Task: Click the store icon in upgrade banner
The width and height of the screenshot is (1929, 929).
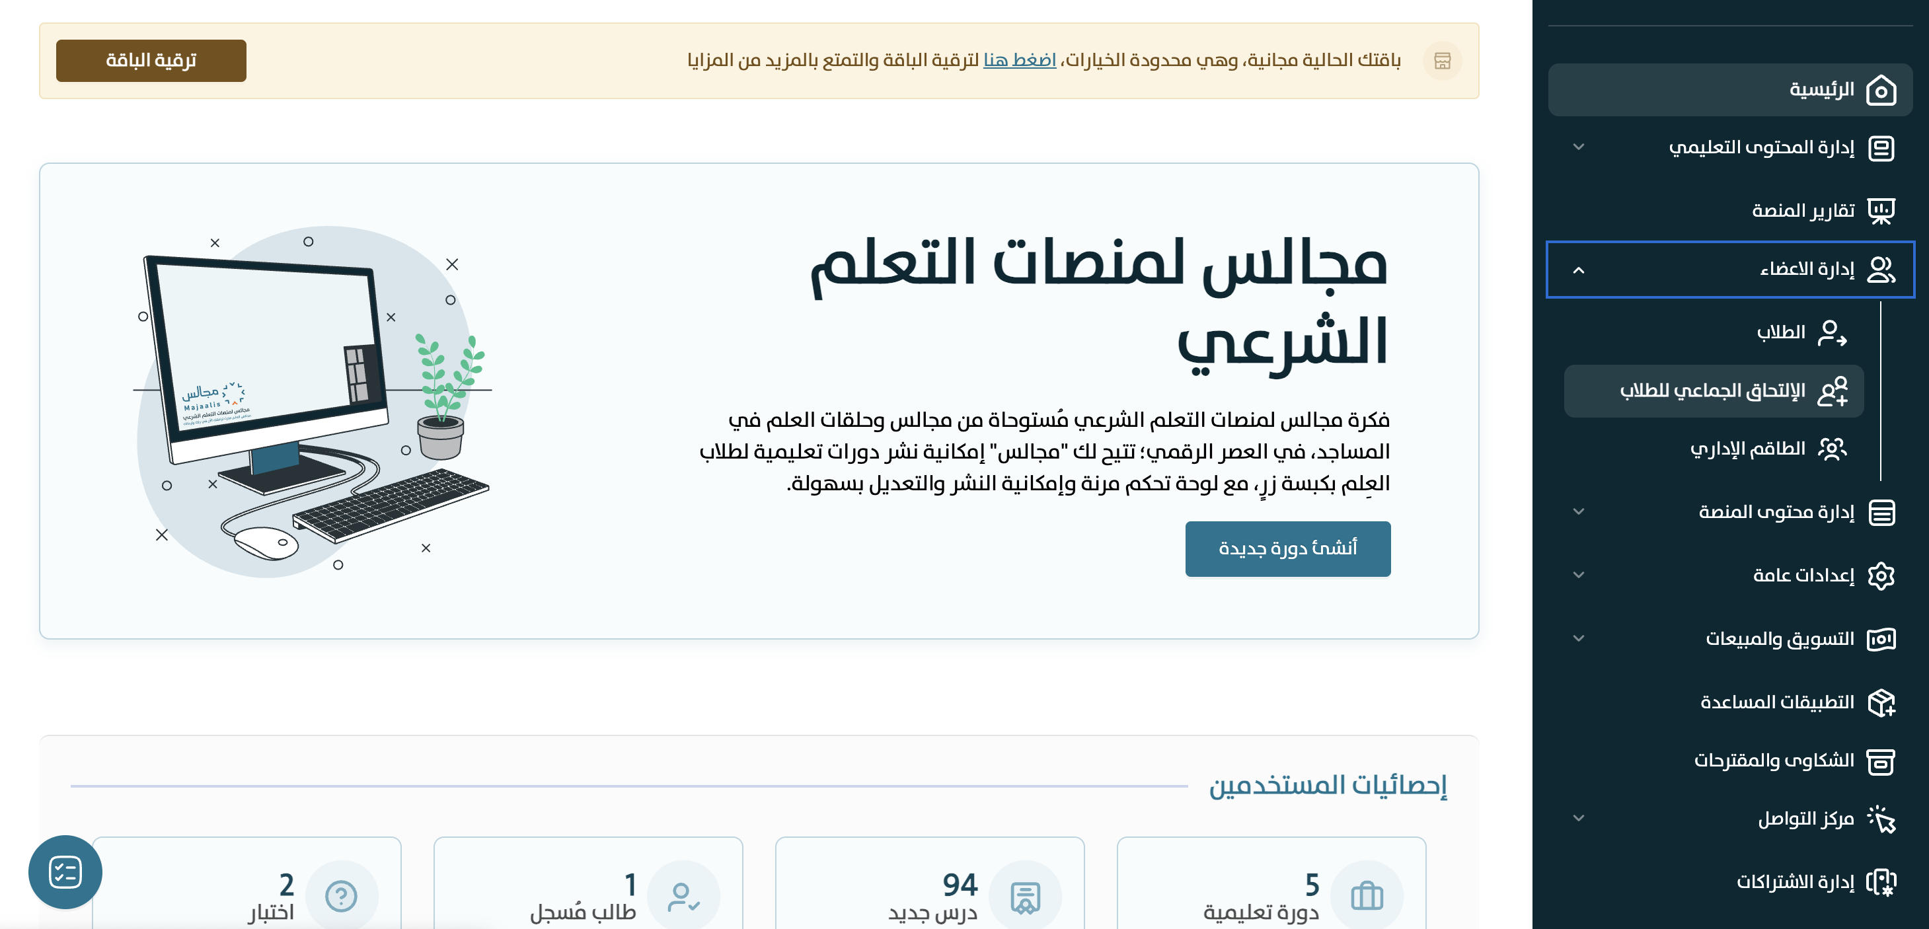Action: [1442, 61]
